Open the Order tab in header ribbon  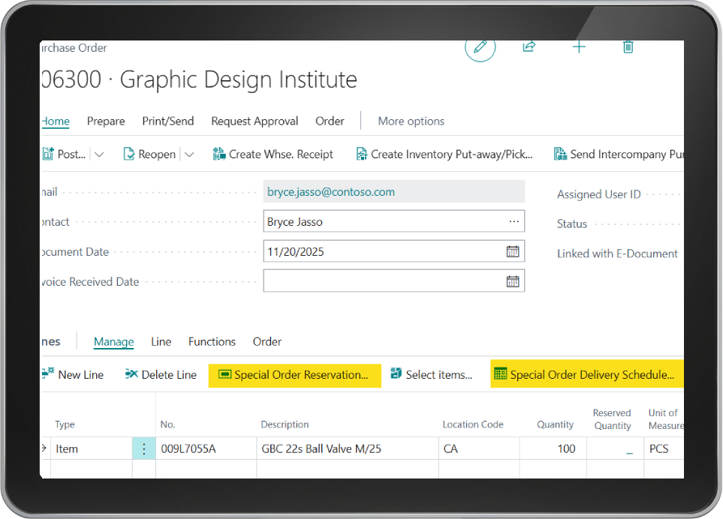click(330, 121)
